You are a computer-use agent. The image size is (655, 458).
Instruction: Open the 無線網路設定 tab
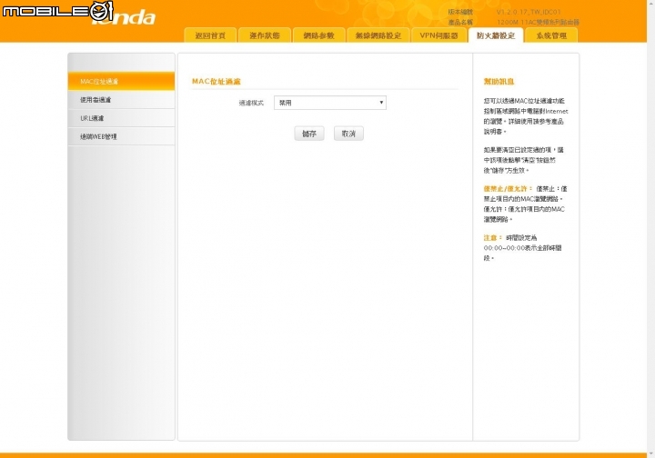click(x=378, y=35)
